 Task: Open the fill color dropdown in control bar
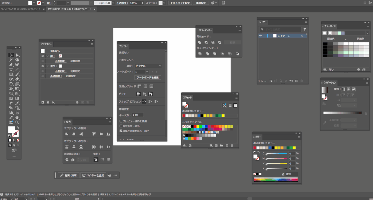34,3
